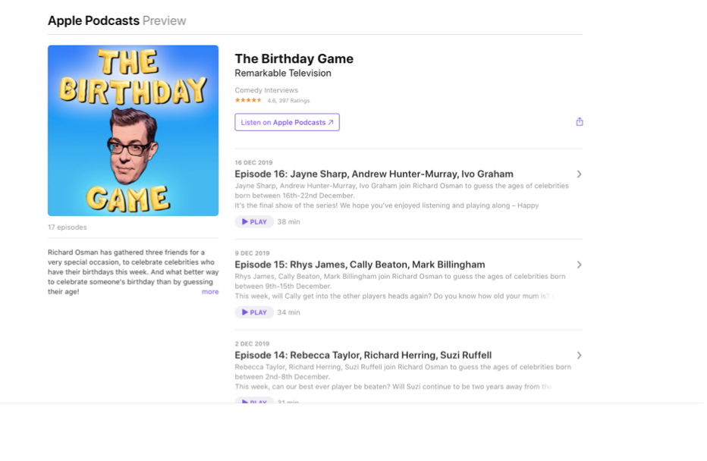Click Listen on Apple Podcasts button
707x461 pixels.
[288, 122]
